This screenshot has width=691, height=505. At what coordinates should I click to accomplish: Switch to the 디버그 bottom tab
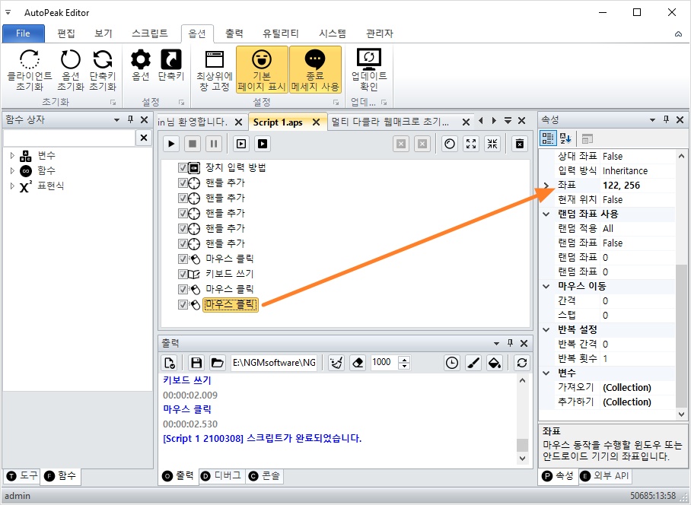pos(221,476)
